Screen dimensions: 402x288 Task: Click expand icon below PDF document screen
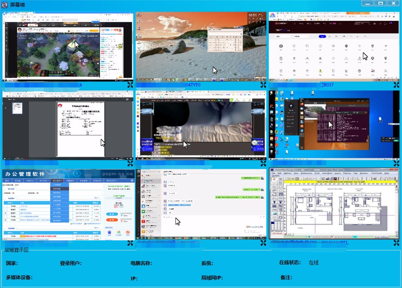[x=130, y=163]
